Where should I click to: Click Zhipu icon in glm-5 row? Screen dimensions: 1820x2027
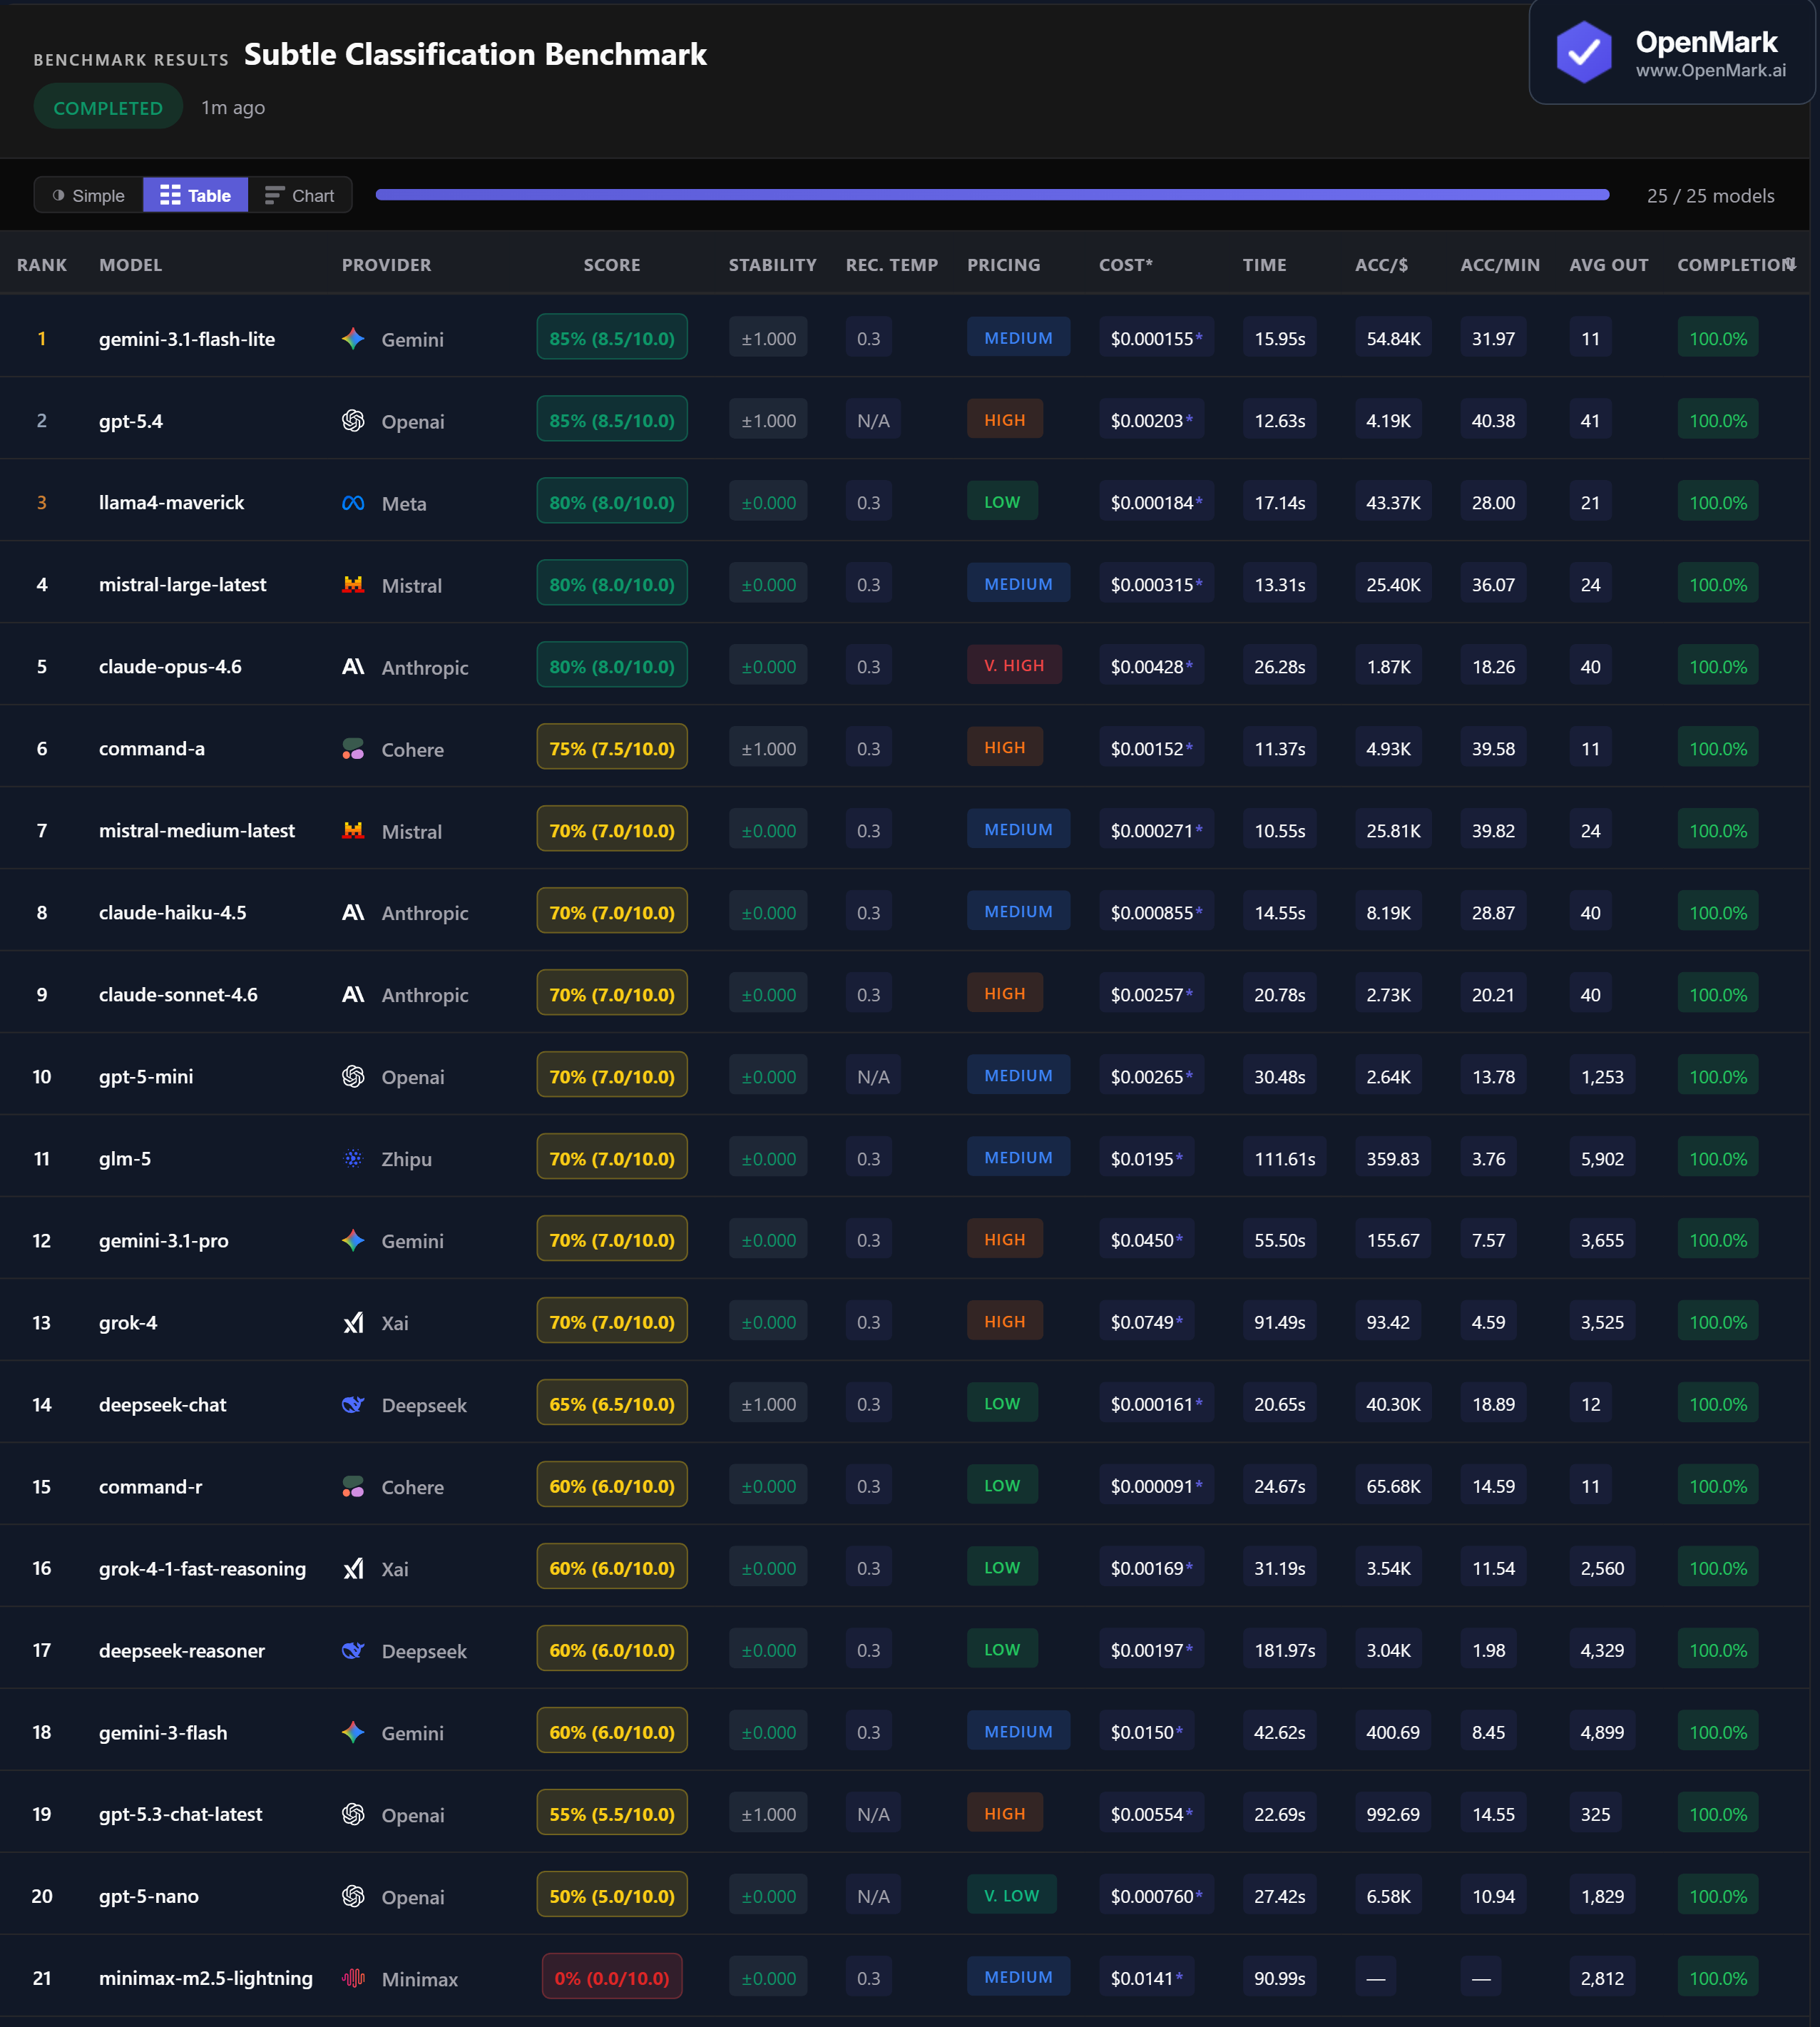point(353,1159)
